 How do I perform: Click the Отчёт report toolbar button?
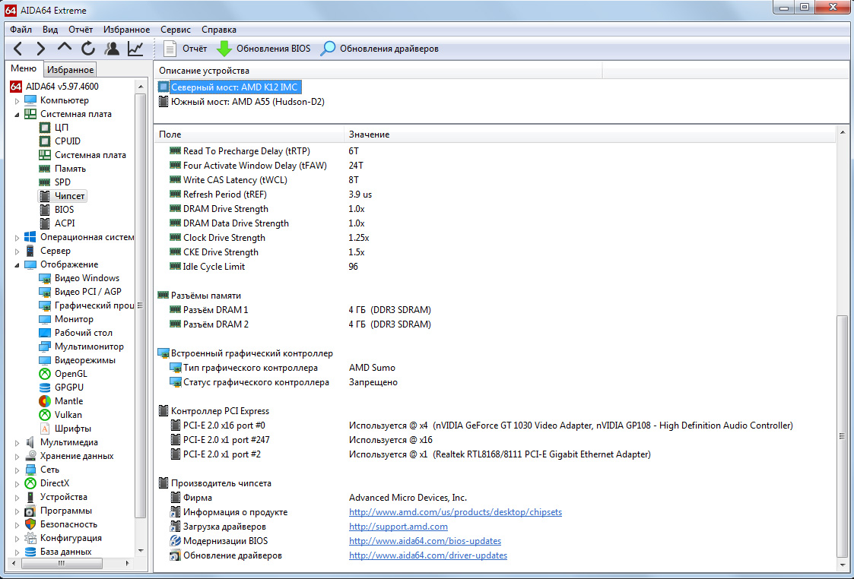185,49
